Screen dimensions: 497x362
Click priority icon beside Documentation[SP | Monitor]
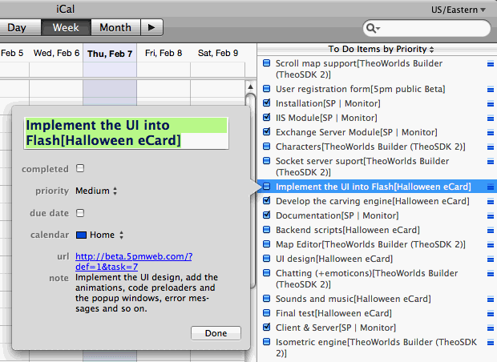(491, 215)
